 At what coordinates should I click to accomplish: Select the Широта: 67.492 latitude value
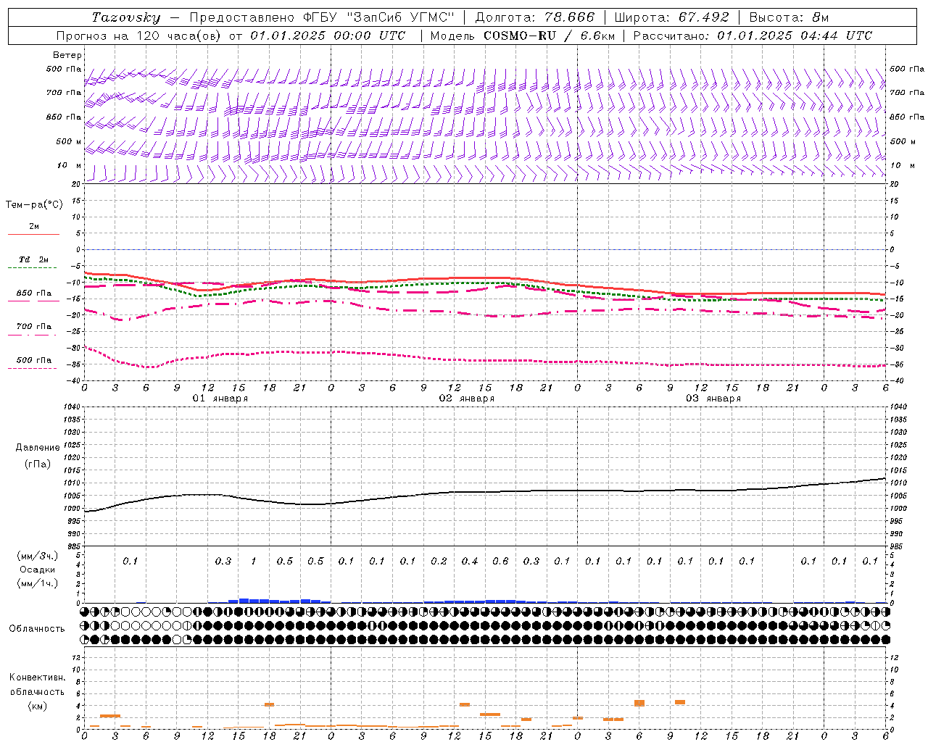coord(671,17)
